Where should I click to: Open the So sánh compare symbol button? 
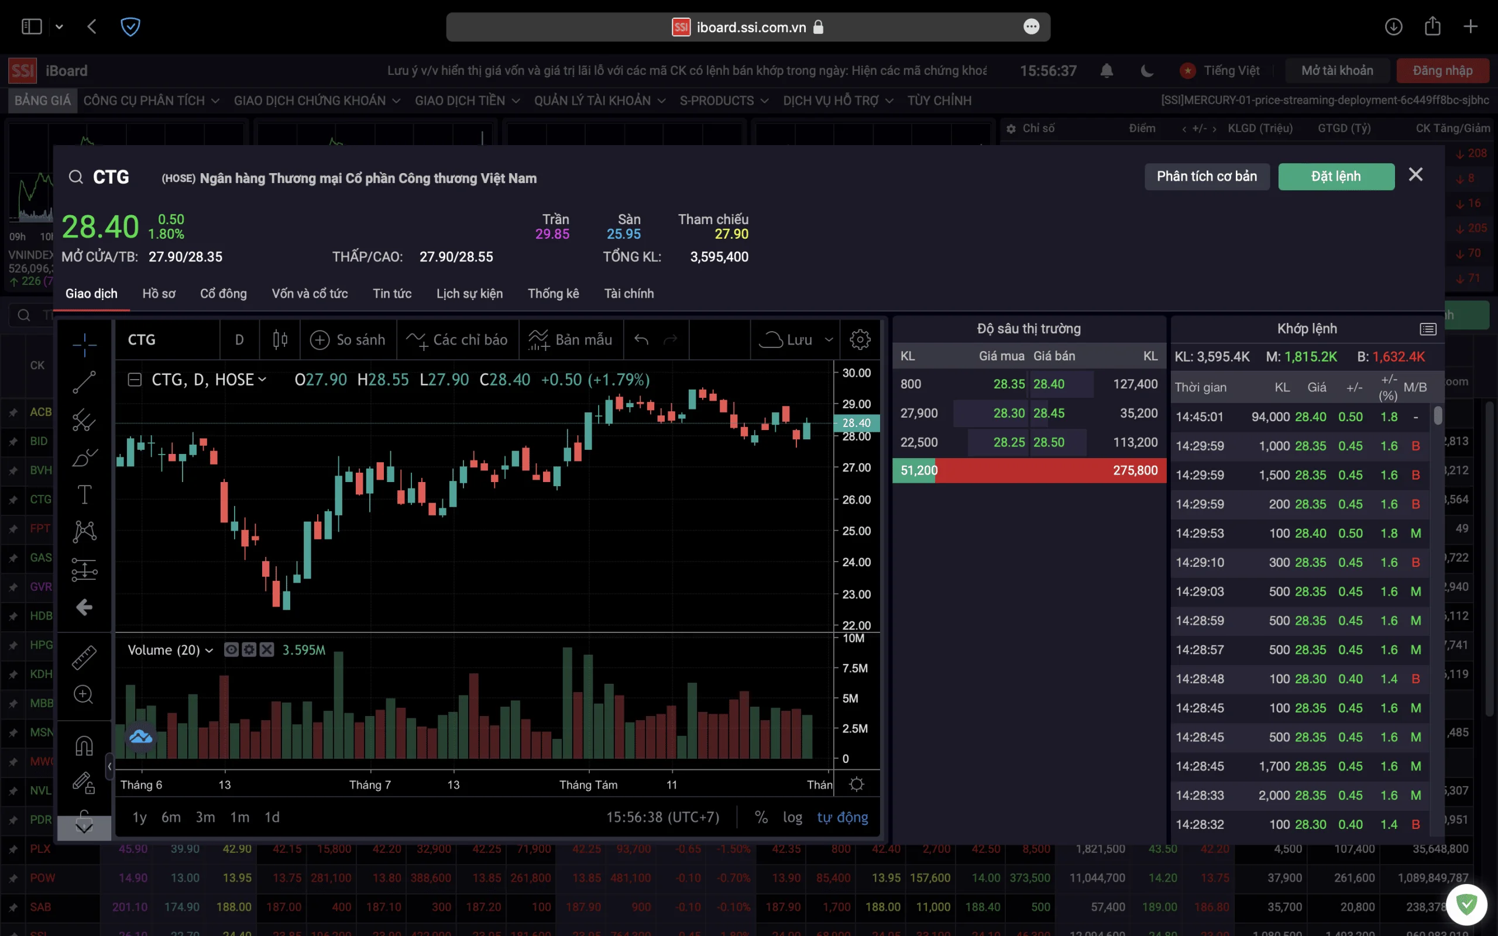[348, 339]
